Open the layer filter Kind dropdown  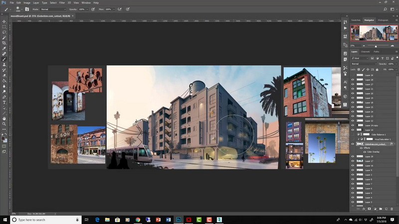pos(360,58)
